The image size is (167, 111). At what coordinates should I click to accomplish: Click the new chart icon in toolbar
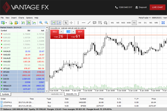[3, 23]
